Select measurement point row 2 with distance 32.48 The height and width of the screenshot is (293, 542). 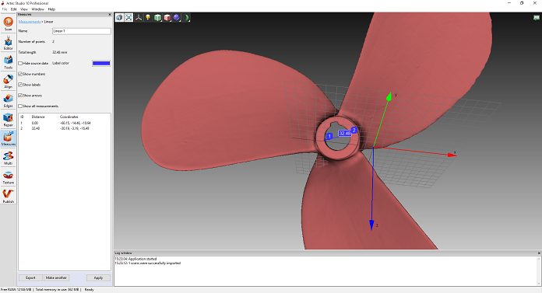point(65,128)
